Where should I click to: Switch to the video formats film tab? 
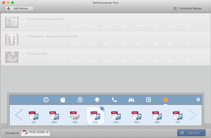tap(148, 100)
